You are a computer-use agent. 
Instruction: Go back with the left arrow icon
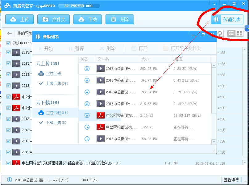(x=9, y=33)
